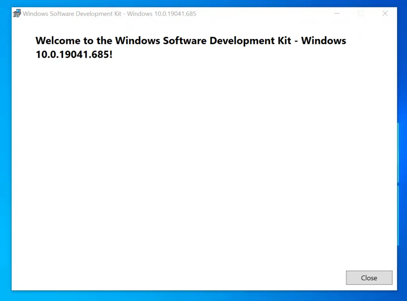Close the window with the title bar X
Image resolution: width=407 pixels, height=301 pixels.
click(x=385, y=14)
